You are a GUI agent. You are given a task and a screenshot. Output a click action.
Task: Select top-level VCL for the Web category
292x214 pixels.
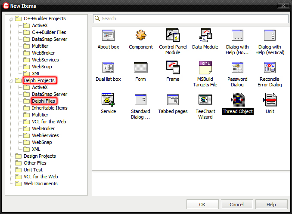[41, 177]
